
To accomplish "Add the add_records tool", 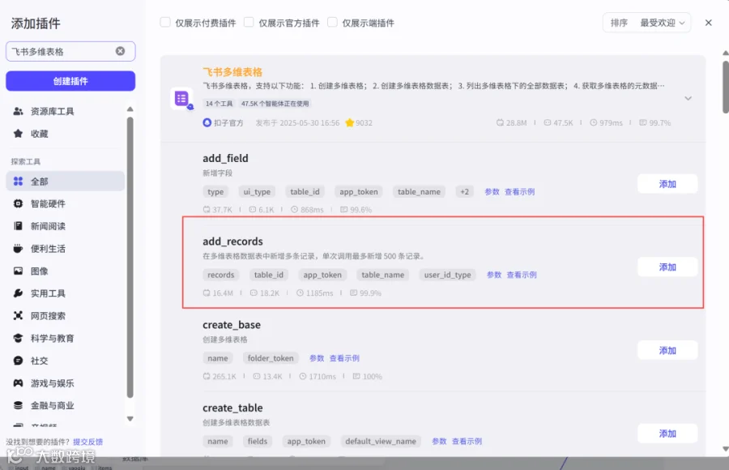I will 667,267.
